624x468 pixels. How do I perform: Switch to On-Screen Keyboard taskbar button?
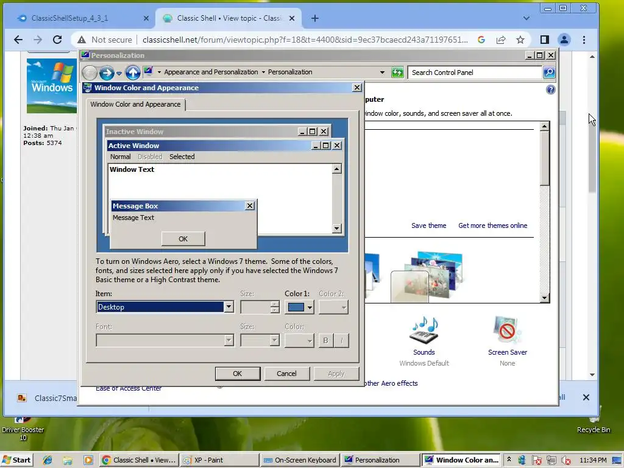click(x=300, y=460)
